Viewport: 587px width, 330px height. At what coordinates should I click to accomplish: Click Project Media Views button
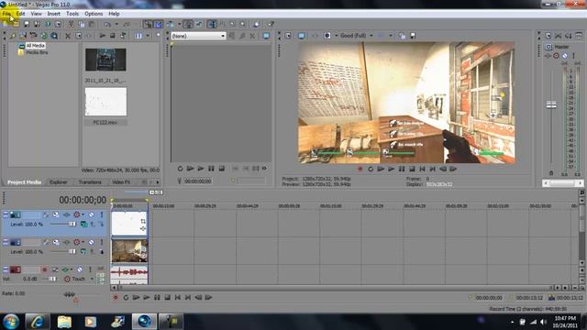[x=138, y=36]
